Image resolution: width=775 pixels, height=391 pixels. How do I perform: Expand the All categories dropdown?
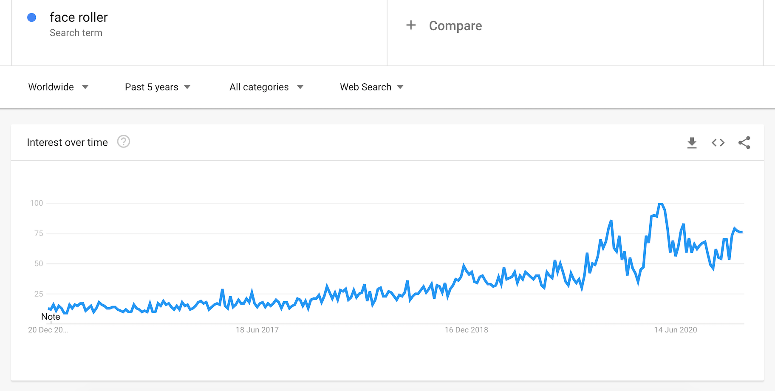tap(266, 87)
